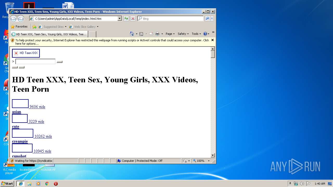Open a new blank tab
The height and width of the screenshot is (187, 333).
[92, 34]
